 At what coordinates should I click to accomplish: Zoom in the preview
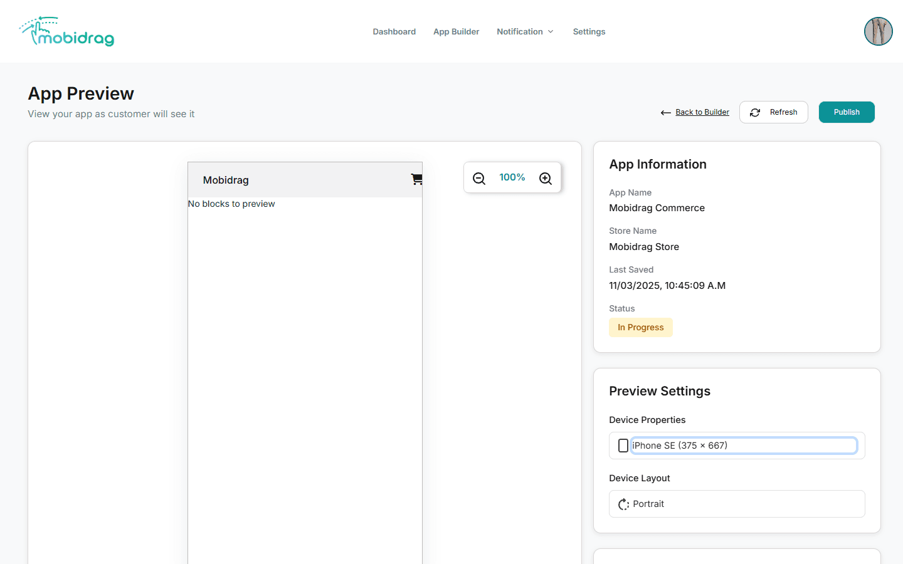[546, 179]
